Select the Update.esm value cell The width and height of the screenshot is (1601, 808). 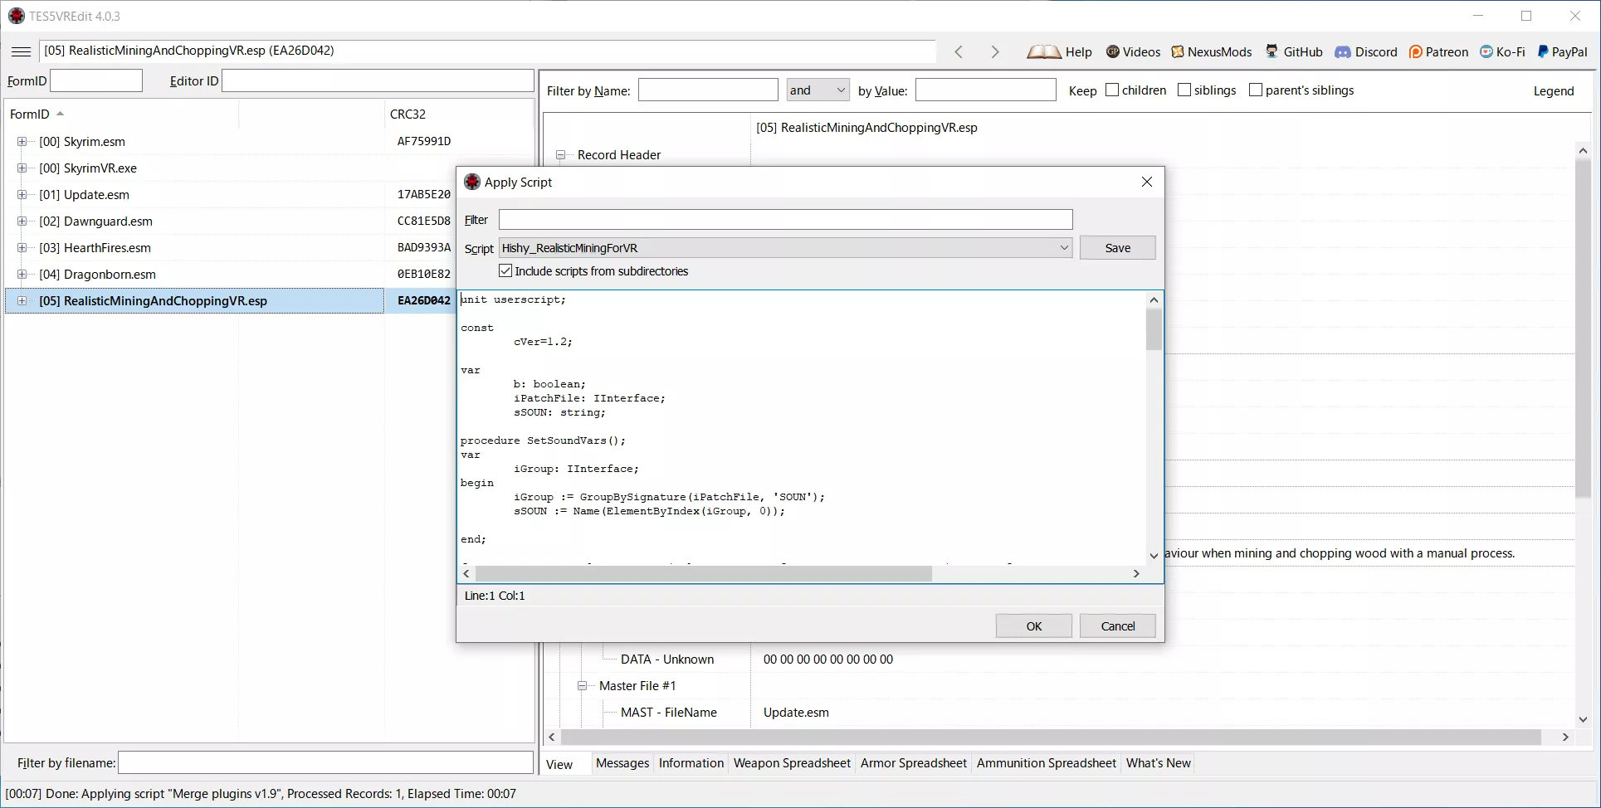point(796,713)
